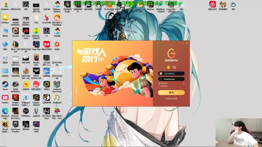Screen dimensions: 262x147
Task: Click the WeGame promotional banner artwork
Action: click(113, 73)
